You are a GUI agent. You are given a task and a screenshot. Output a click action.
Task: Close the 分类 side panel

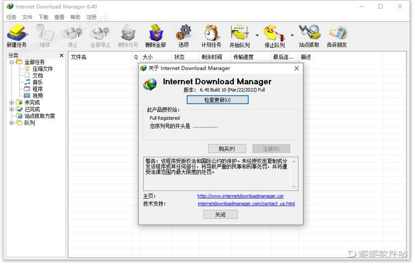(x=61, y=55)
